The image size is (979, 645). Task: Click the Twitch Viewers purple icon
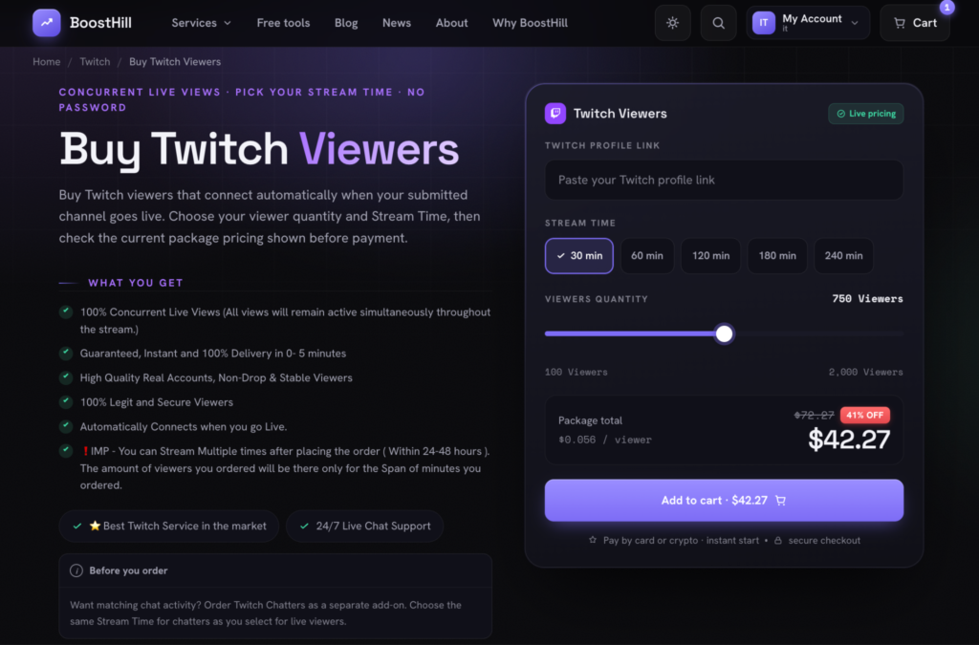[555, 114]
